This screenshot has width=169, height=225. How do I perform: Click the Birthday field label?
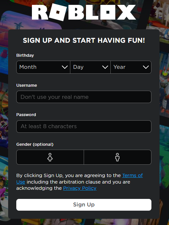(x=25, y=55)
